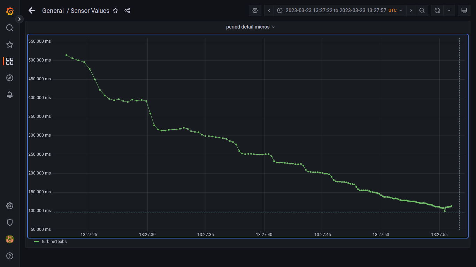Open the period detail micros panel menu
The image size is (476, 267).
[250, 27]
